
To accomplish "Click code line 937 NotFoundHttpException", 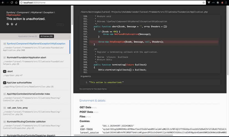I will [127, 34].
